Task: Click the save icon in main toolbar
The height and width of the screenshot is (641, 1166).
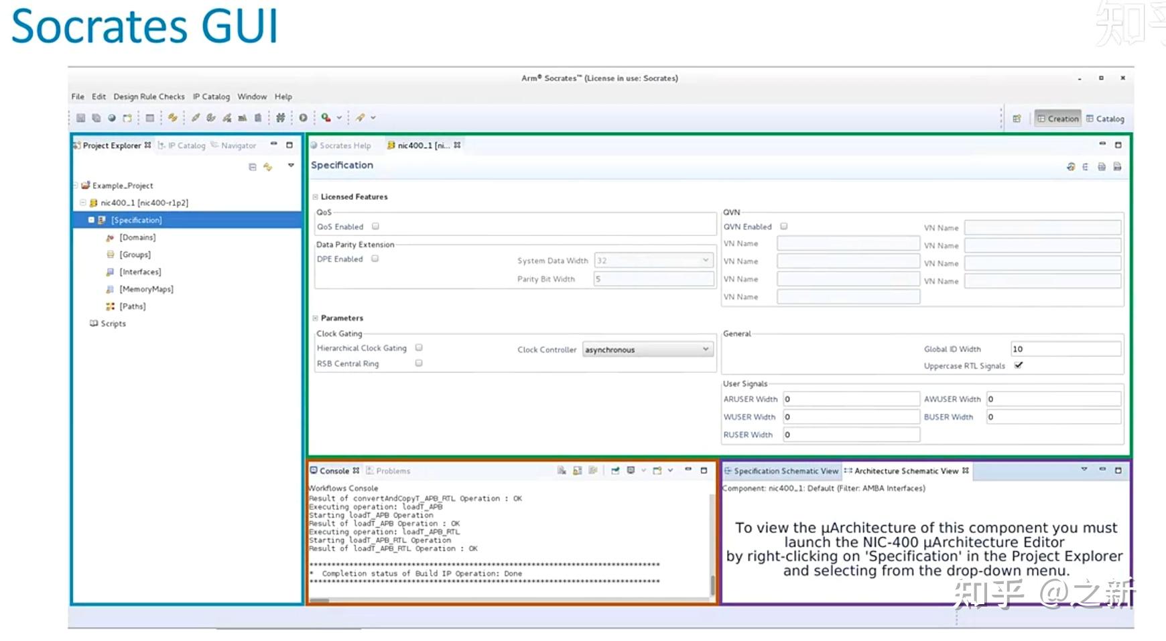Action: [80, 118]
